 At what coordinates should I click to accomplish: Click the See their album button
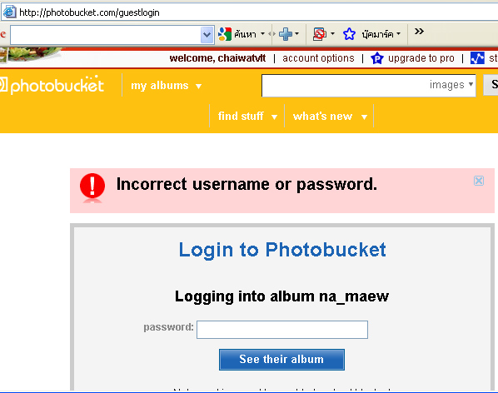coord(281,360)
